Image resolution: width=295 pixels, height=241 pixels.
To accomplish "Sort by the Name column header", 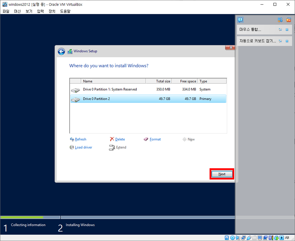I will [113, 81].
